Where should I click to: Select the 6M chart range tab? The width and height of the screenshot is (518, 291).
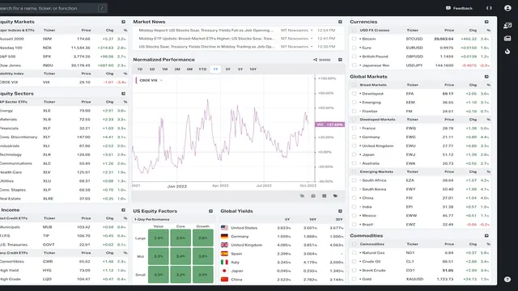tap(189, 70)
